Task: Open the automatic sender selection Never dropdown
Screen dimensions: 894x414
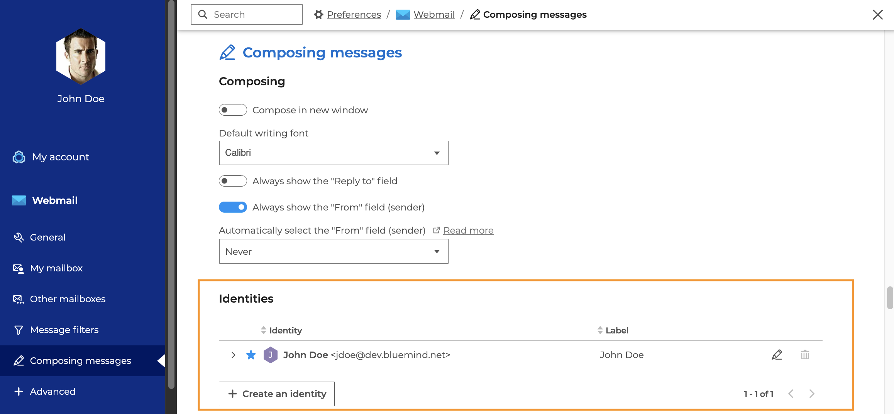Action: tap(334, 251)
